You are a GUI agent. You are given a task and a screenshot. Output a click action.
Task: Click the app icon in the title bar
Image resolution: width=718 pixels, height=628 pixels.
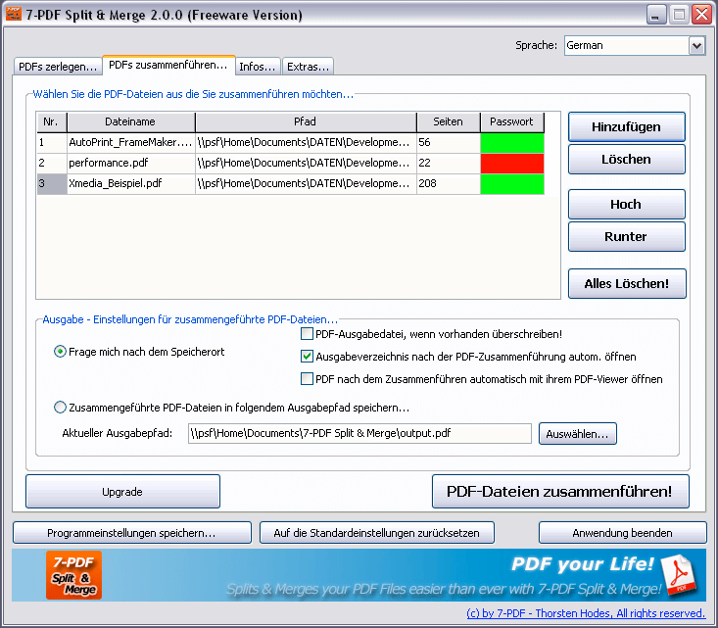14,15
